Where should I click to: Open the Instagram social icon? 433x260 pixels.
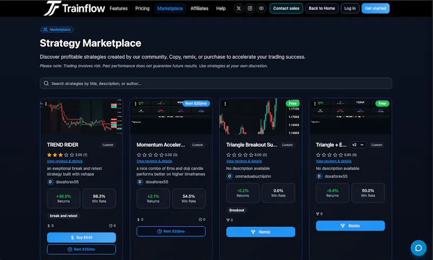pos(250,8)
